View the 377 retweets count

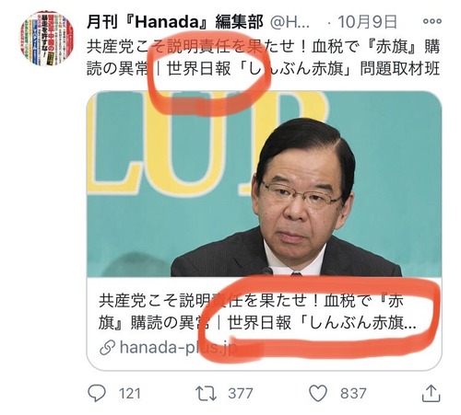(241, 394)
